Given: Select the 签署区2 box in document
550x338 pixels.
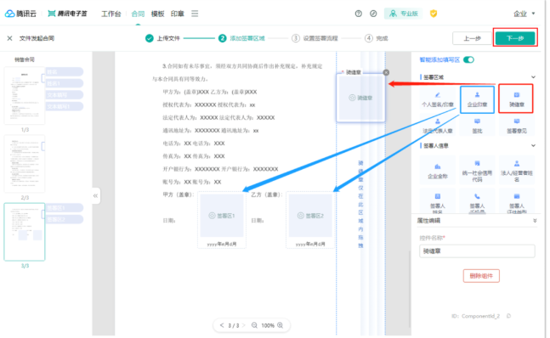Looking at the screenshot, I should (x=310, y=216).
